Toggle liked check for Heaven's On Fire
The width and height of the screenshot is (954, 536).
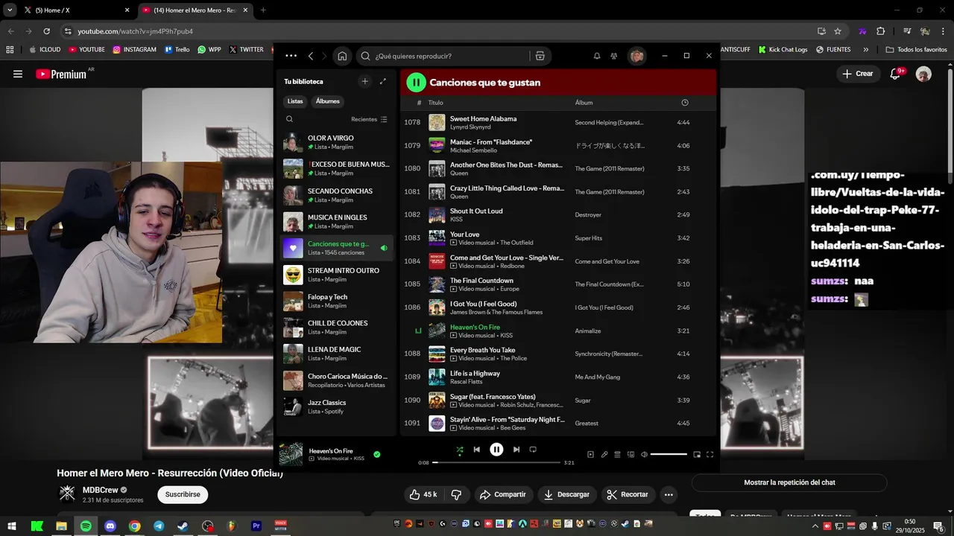click(376, 454)
